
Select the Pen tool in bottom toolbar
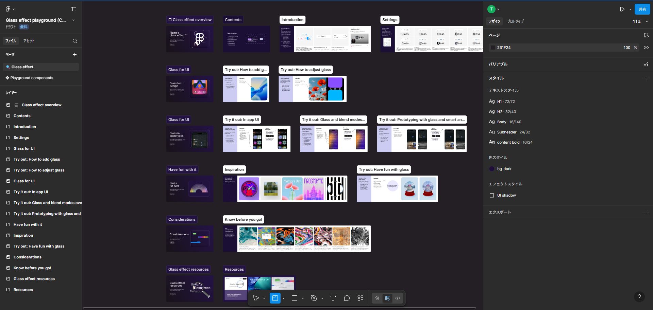tap(314, 298)
